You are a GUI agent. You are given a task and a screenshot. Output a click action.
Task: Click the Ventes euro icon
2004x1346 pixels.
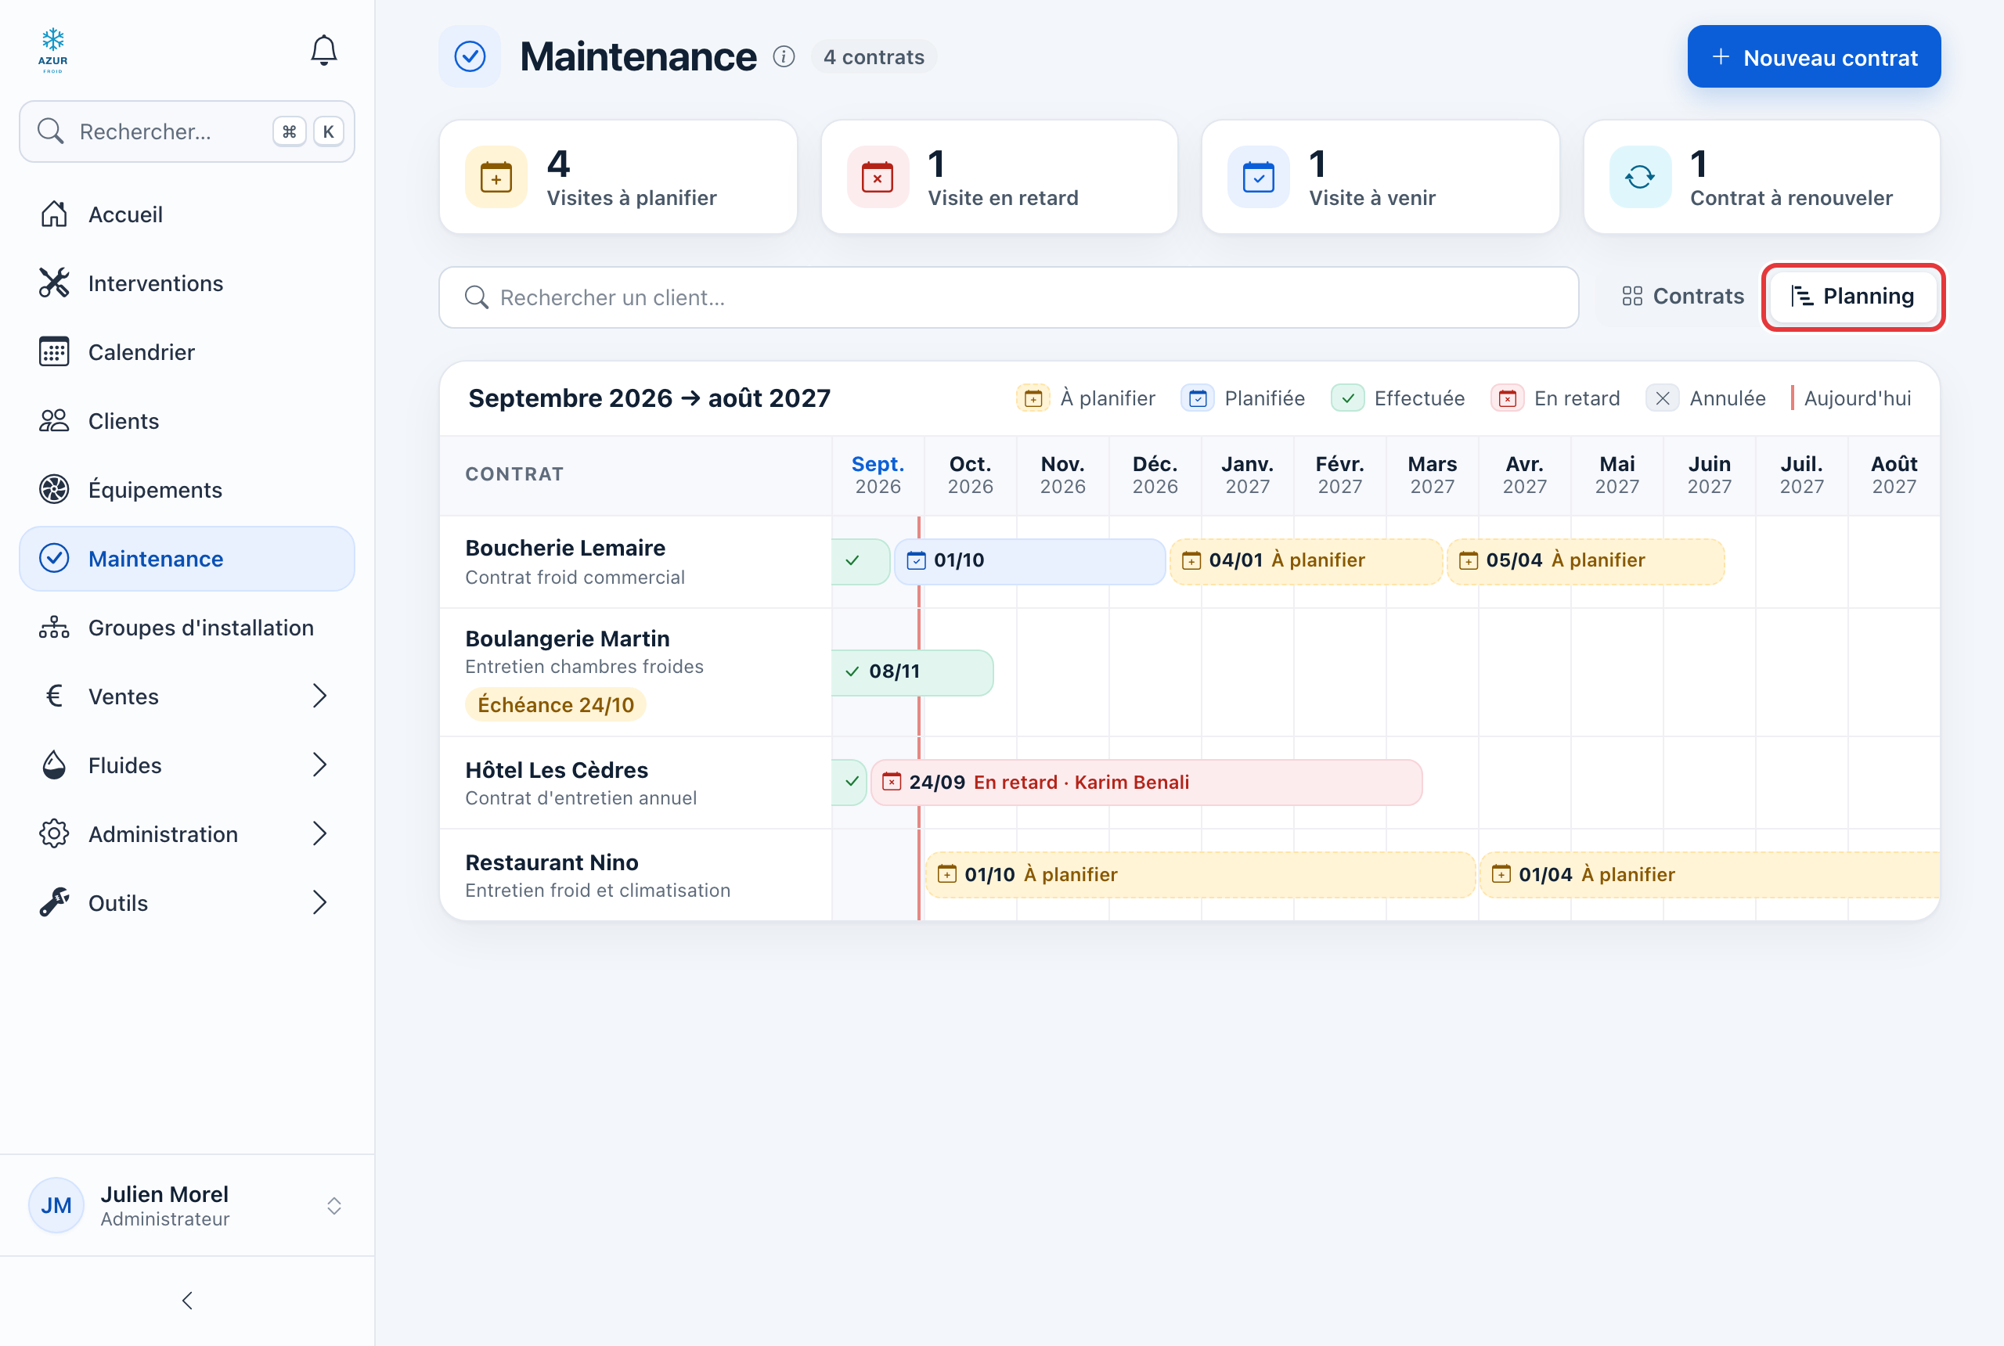pos(54,696)
